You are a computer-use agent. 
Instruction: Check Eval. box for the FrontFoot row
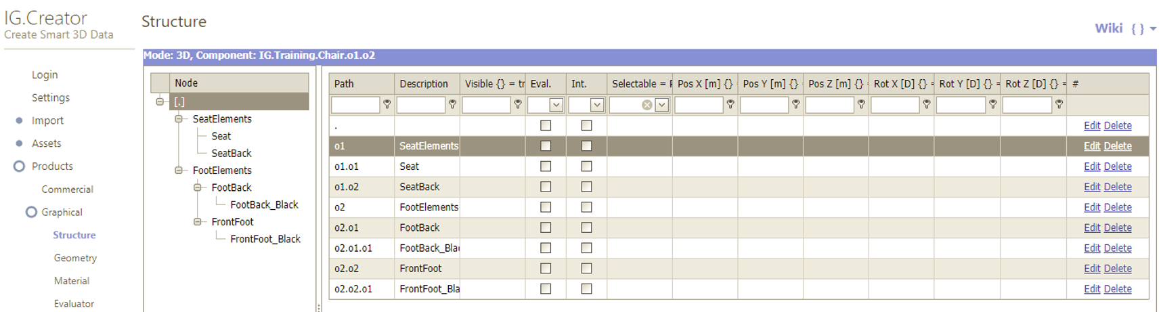[x=546, y=269]
